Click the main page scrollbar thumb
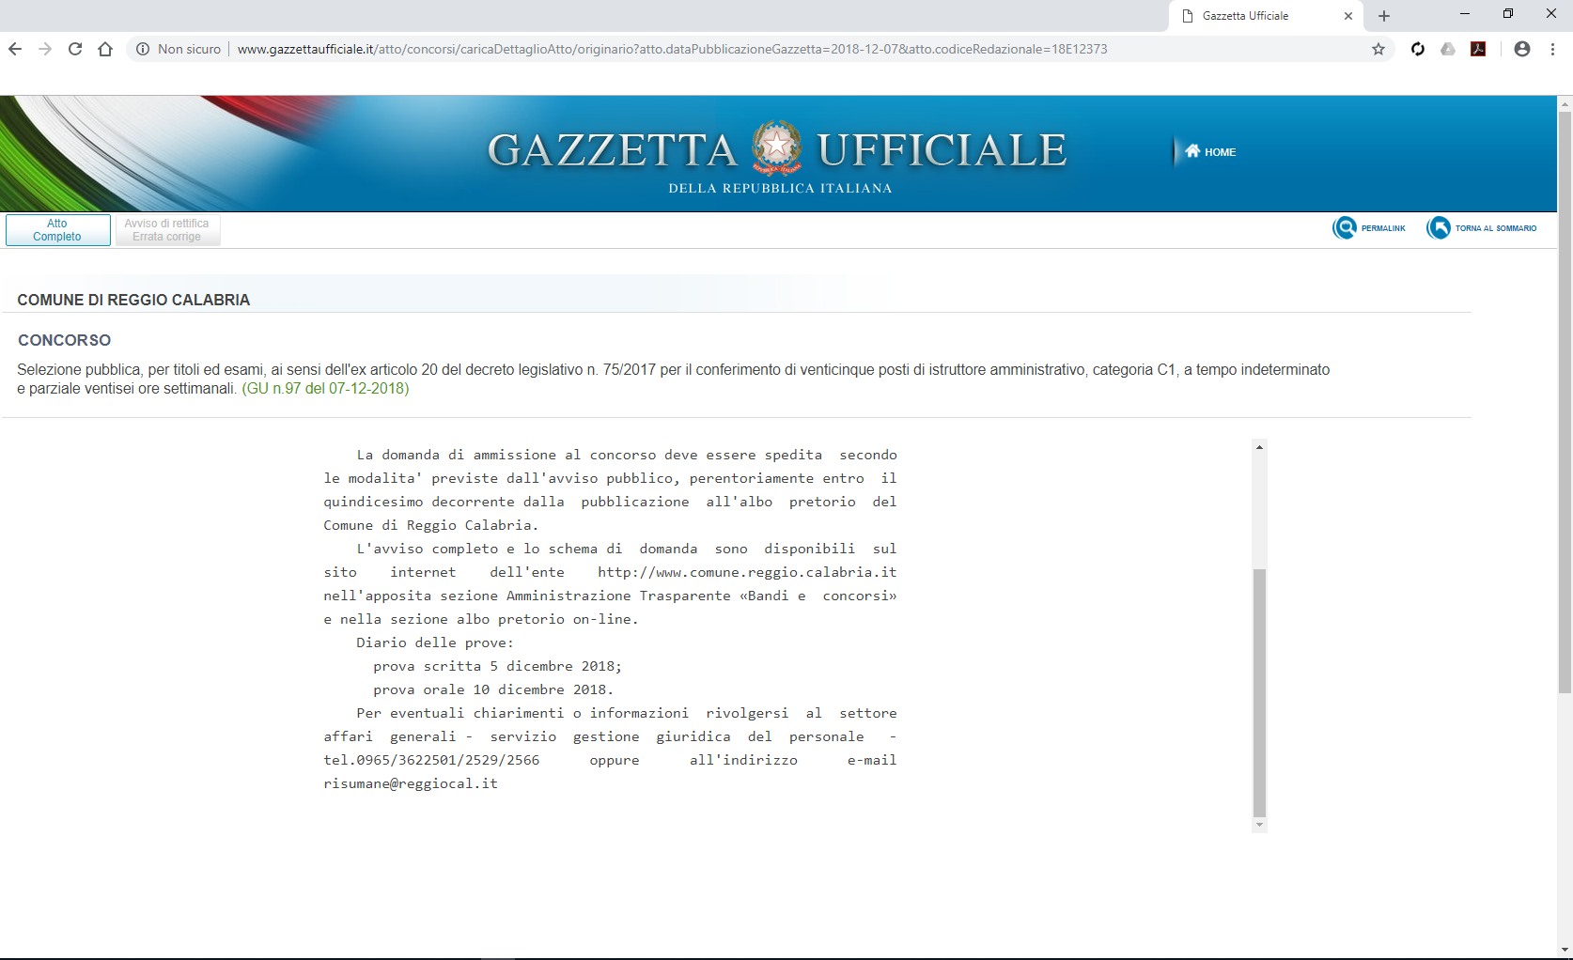Viewport: 1573px width, 960px height. point(1565,402)
